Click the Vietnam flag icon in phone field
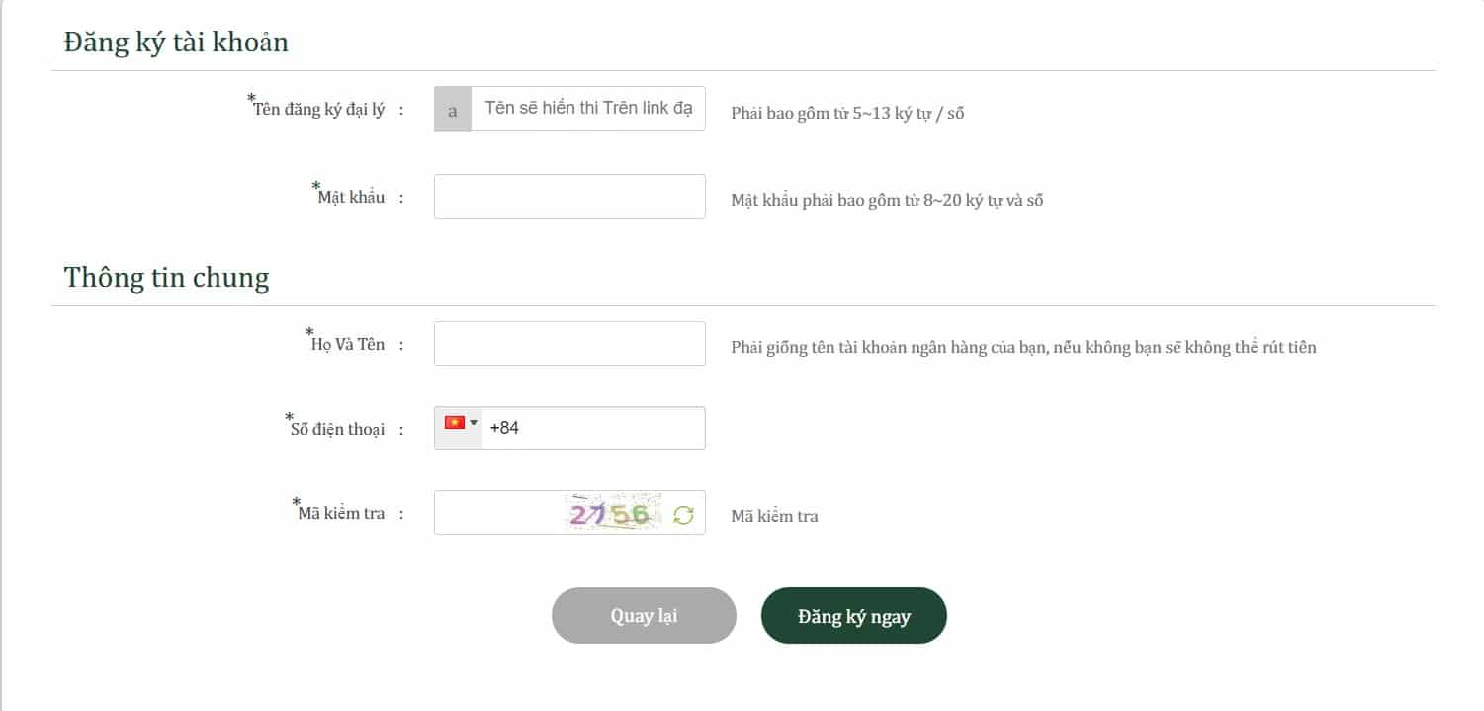This screenshot has height=711, width=1484. click(455, 423)
